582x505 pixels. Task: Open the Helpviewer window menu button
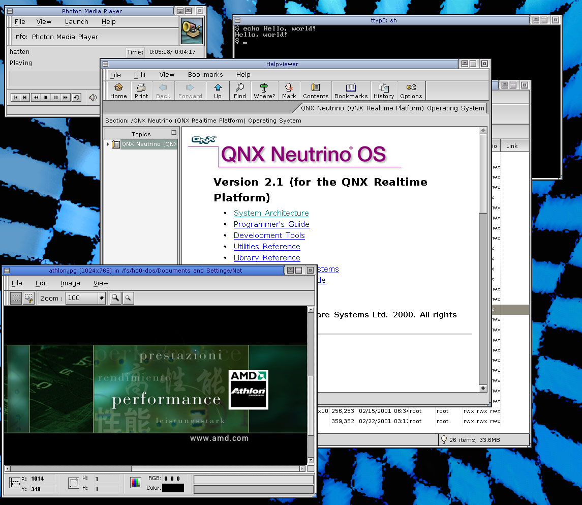[106, 64]
